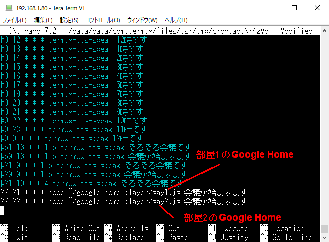Click the ^O Write Out shortcut label
The image size is (329, 242).
[76, 228]
